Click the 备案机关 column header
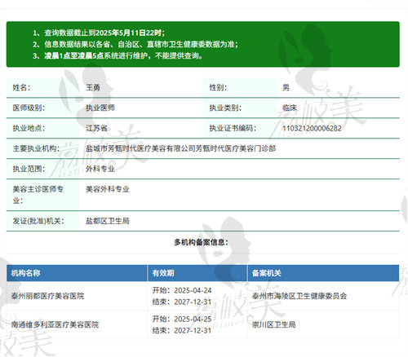The width and height of the screenshot is (408, 357). (x=267, y=273)
